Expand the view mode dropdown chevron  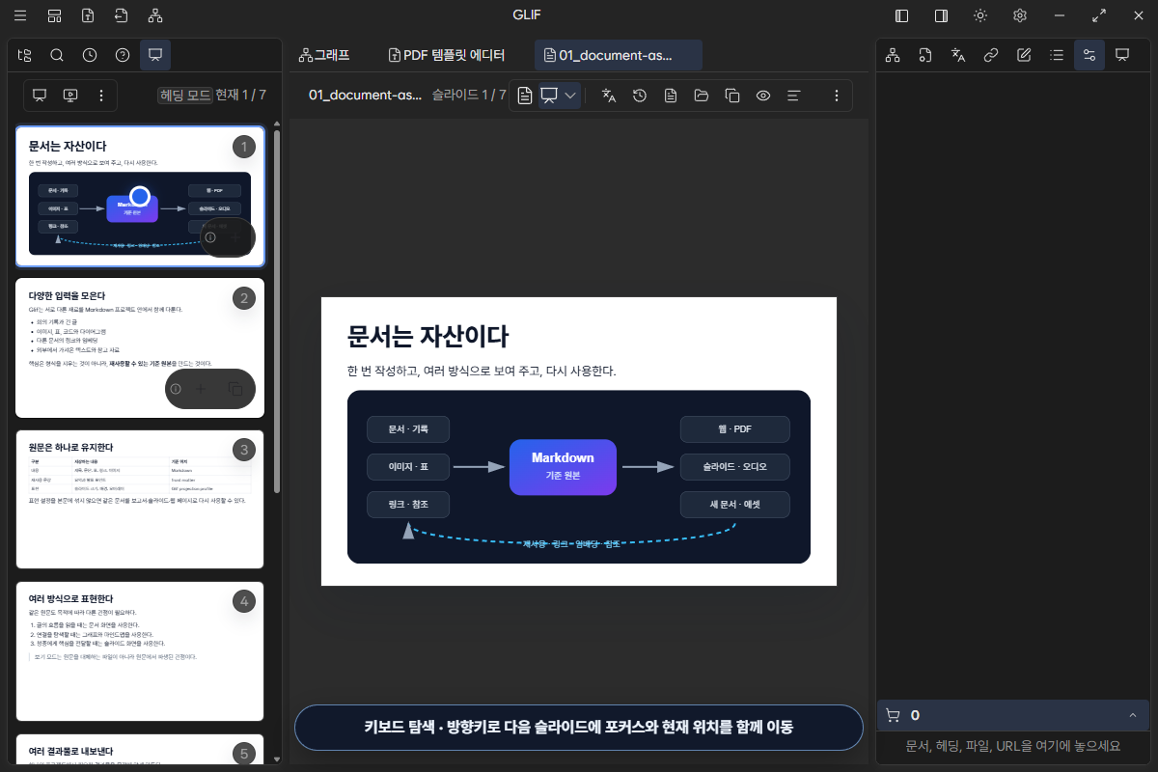pos(570,96)
